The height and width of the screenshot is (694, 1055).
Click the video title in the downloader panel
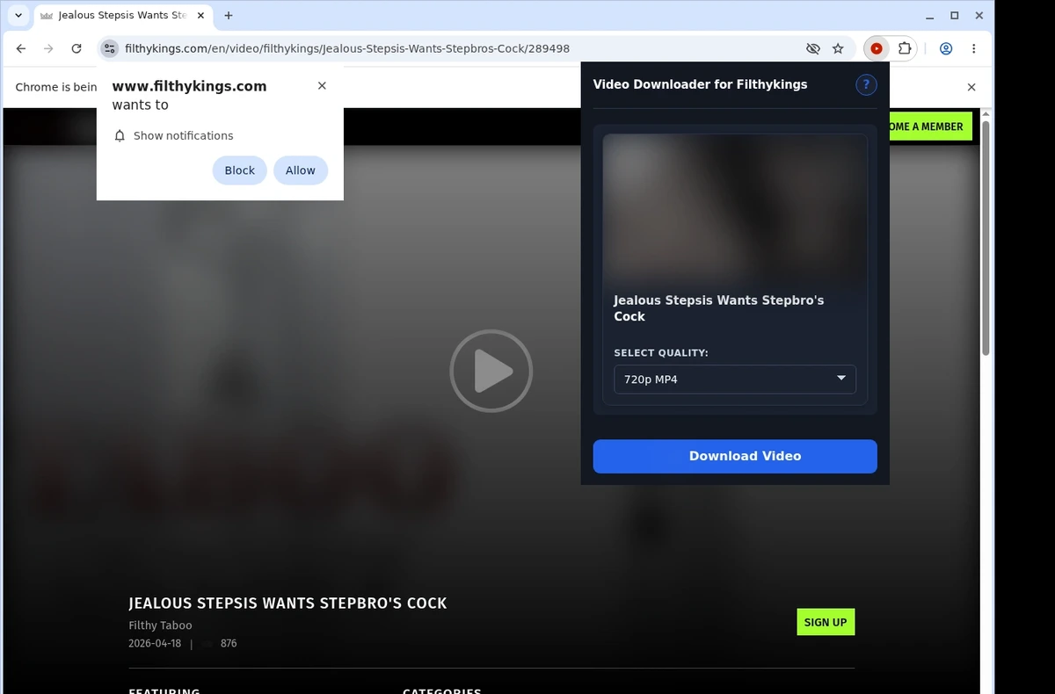pos(718,308)
